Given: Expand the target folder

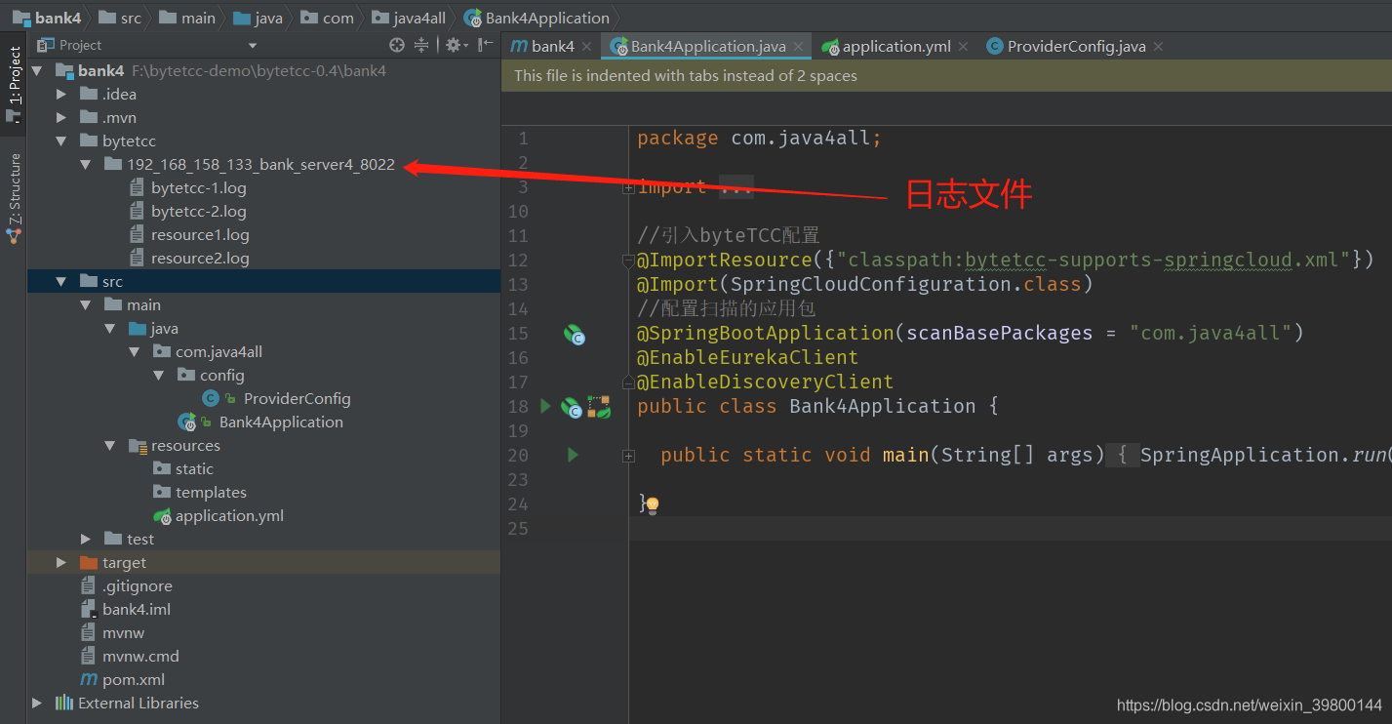Looking at the screenshot, I should click(61, 562).
